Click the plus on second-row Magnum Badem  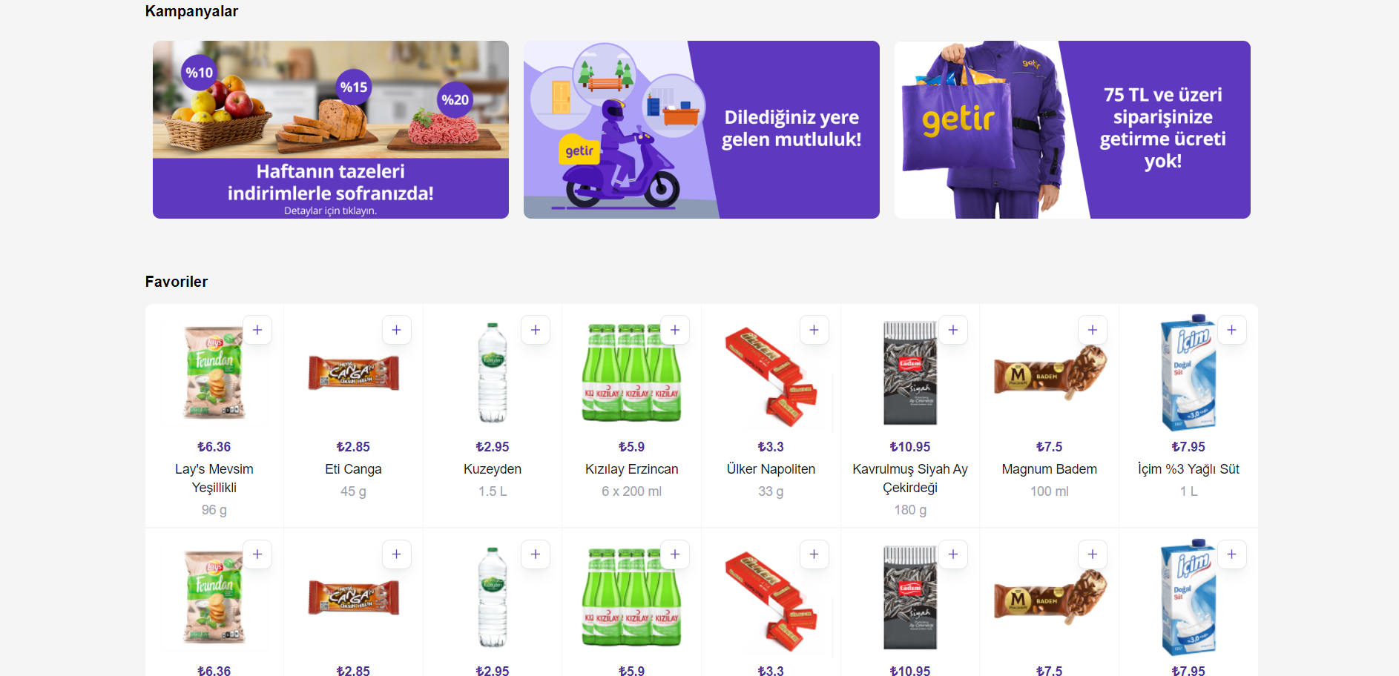click(x=1093, y=554)
